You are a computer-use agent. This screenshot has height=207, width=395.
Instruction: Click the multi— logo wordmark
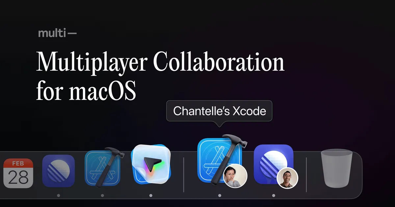tap(58, 32)
